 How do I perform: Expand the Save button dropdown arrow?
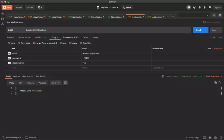tap(220, 30)
